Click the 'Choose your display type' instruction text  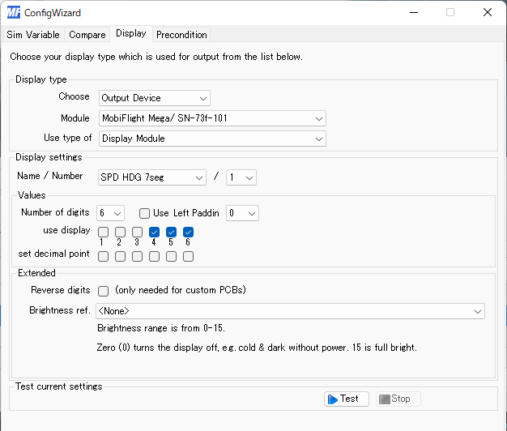(156, 57)
